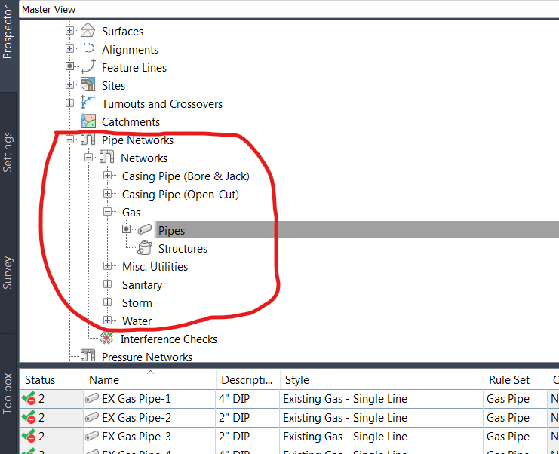Select the Catchments tree item
The image size is (559, 454).
pos(131,122)
